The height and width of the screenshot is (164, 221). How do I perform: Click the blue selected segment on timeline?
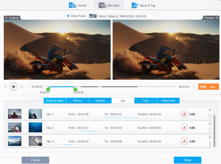coord(62,87)
